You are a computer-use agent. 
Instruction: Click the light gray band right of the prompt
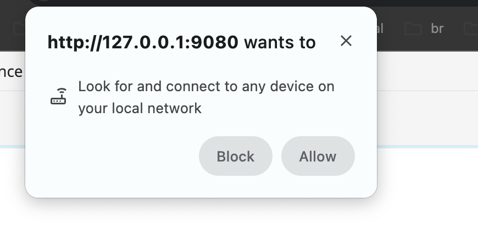(429, 118)
